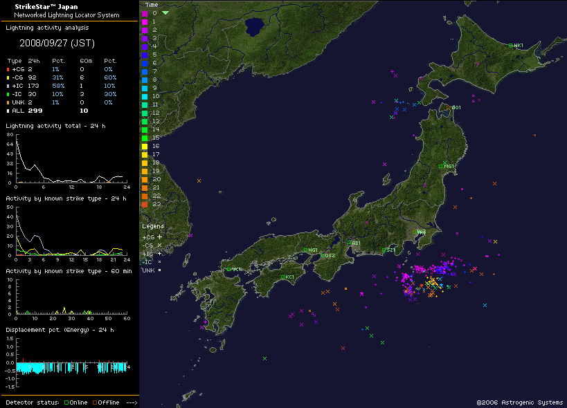567x408 pixels.
Task: Click the -CG cross symbol in Legend
Action: click(159, 245)
